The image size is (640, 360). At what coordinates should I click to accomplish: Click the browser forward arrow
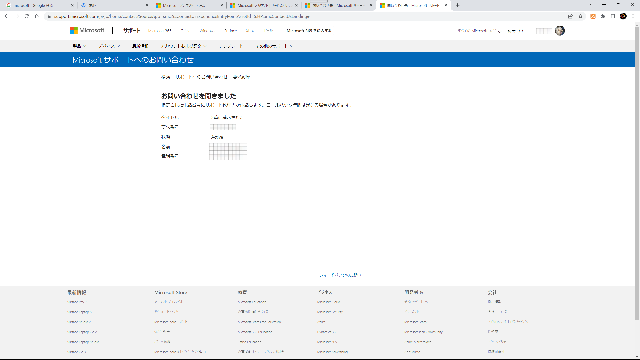point(17,16)
